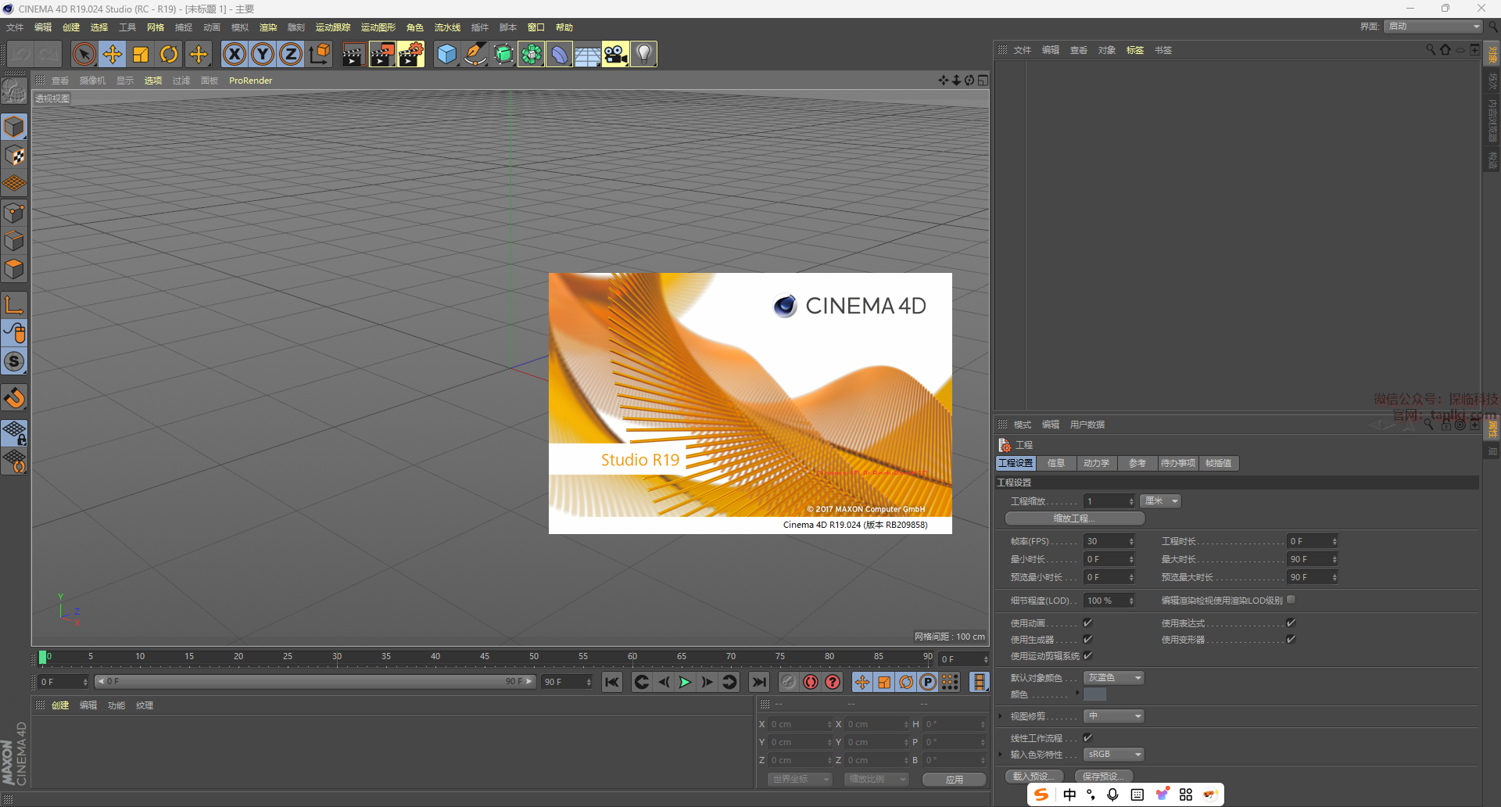Click the Camera object icon
This screenshot has width=1501, height=807.
coord(615,54)
